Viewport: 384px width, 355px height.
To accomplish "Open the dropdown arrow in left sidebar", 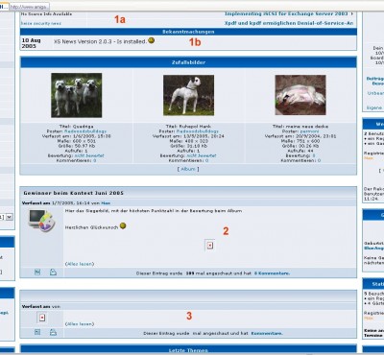I will coord(10,217).
